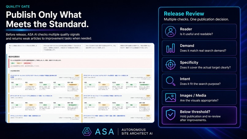247x139 pixels.
Task: Click the shield checkmark icon beside Below threshold
Action: click(x=170, y=115)
